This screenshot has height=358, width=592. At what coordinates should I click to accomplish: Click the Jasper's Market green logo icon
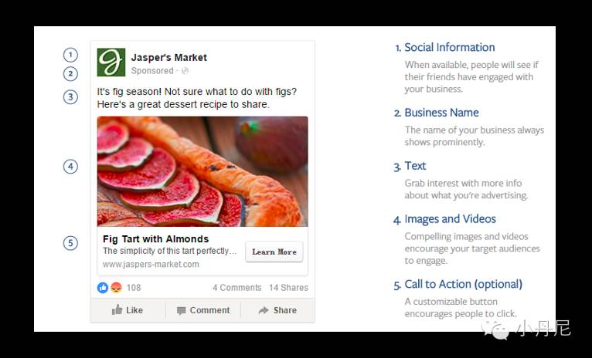click(111, 62)
